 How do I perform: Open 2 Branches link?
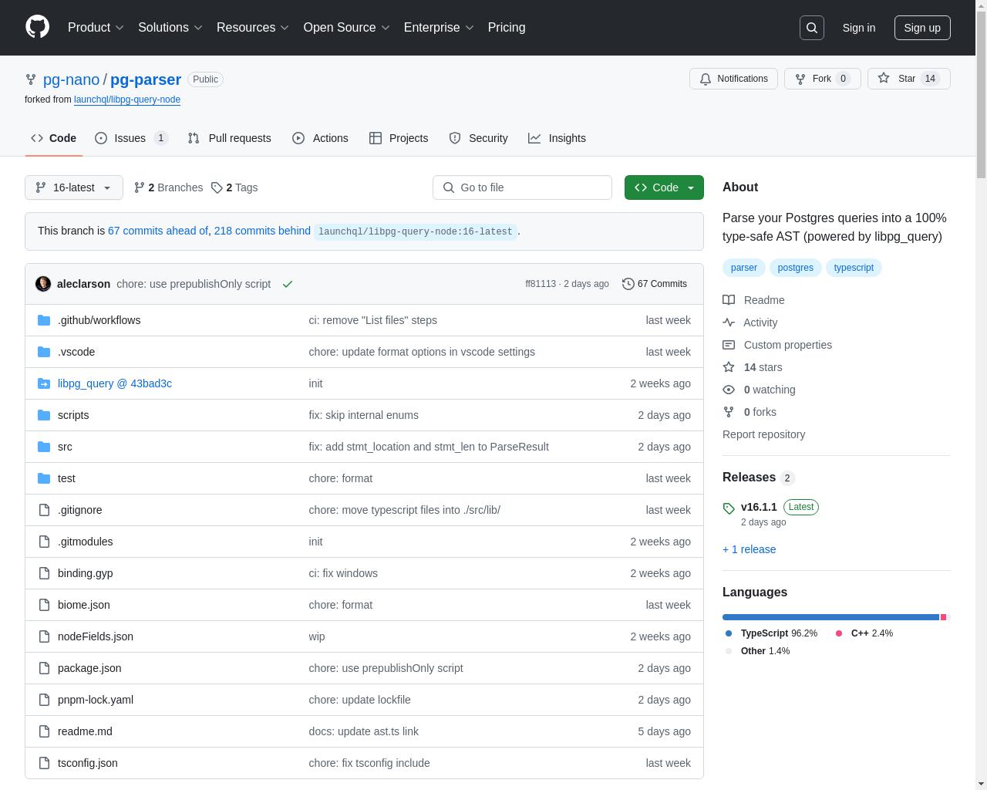click(x=168, y=187)
